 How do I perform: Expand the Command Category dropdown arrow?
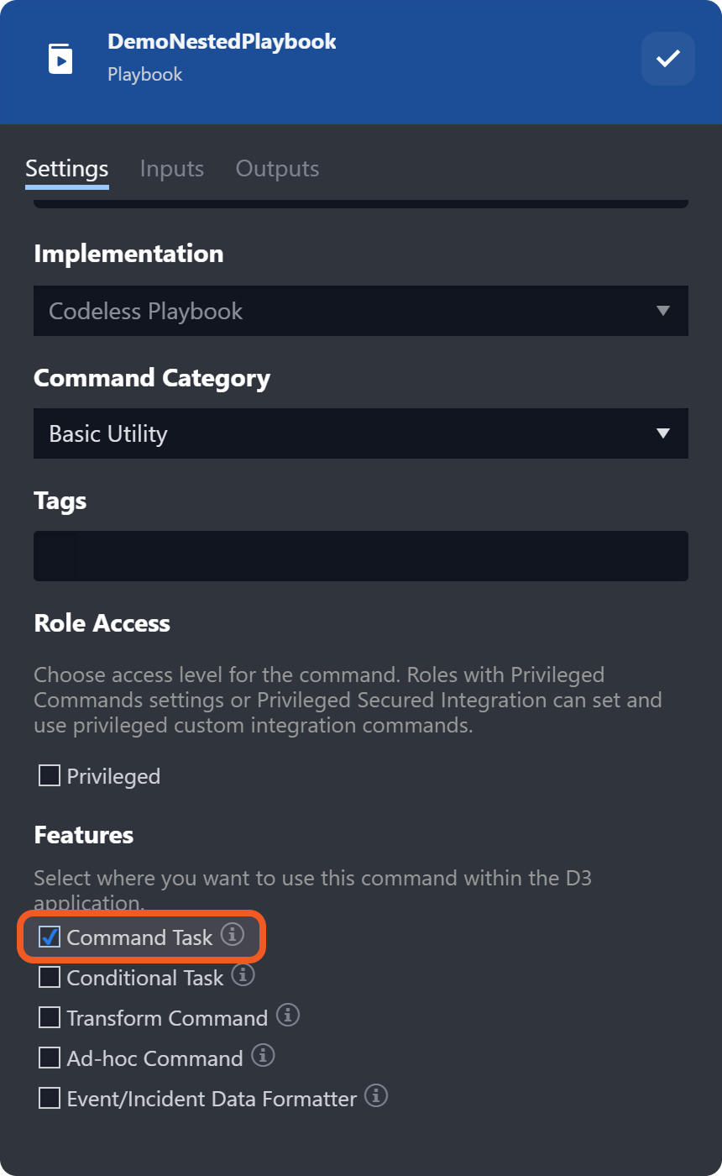tap(663, 433)
